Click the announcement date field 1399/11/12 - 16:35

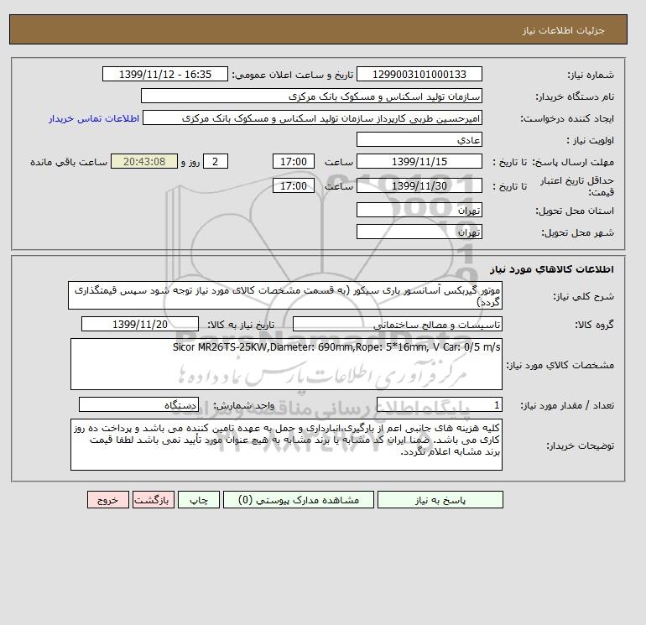[165, 74]
